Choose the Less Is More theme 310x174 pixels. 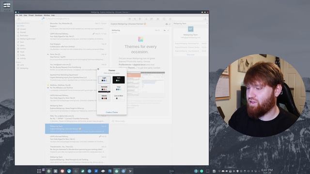pos(119,98)
